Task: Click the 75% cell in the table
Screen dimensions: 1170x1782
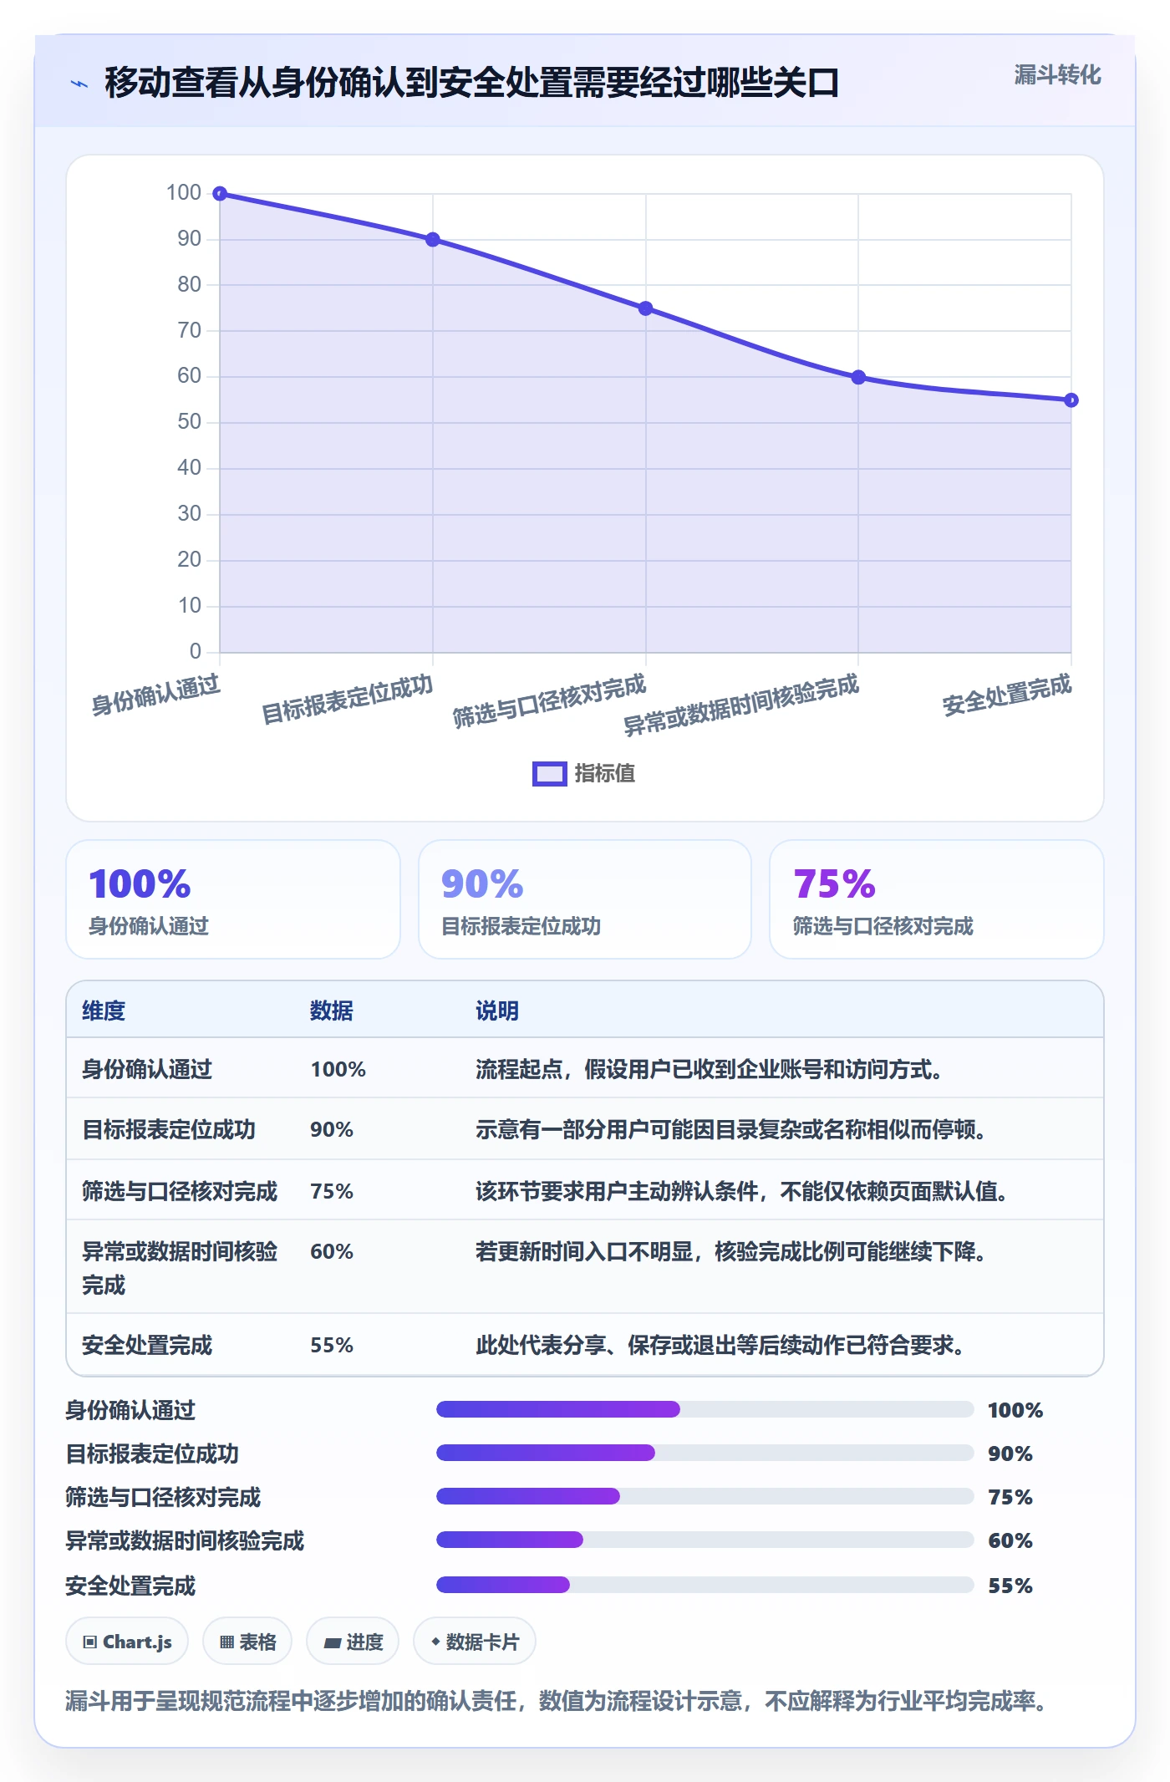Action: [332, 1191]
